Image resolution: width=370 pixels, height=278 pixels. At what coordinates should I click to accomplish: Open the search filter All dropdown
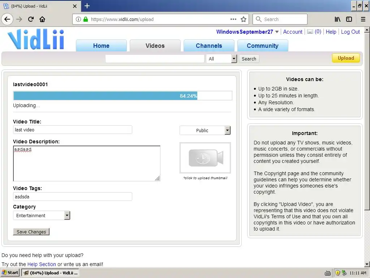(221, 59)
